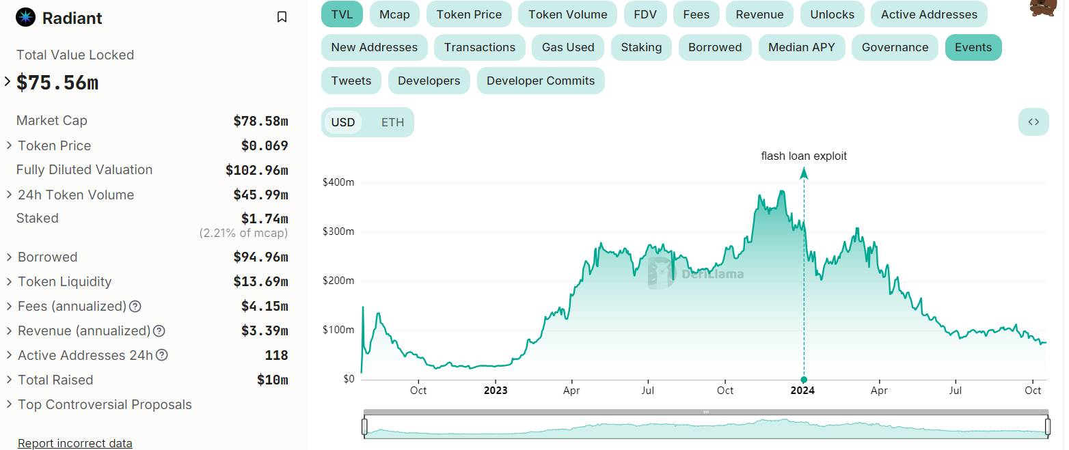1069x450 pixels.
Task: Enable the Median APY chart metric
Action: 802,48
